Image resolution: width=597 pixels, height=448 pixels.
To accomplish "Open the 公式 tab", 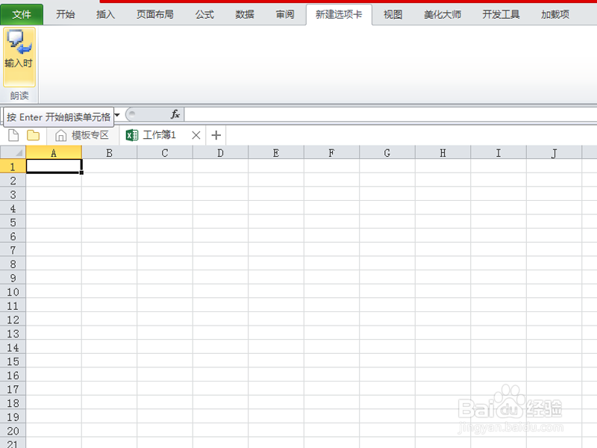I will coord(204,14).
